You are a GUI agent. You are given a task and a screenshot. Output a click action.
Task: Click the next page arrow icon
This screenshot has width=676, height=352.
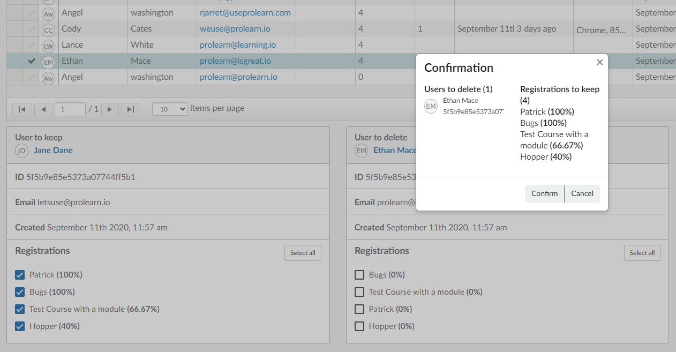tap(110, 109)
